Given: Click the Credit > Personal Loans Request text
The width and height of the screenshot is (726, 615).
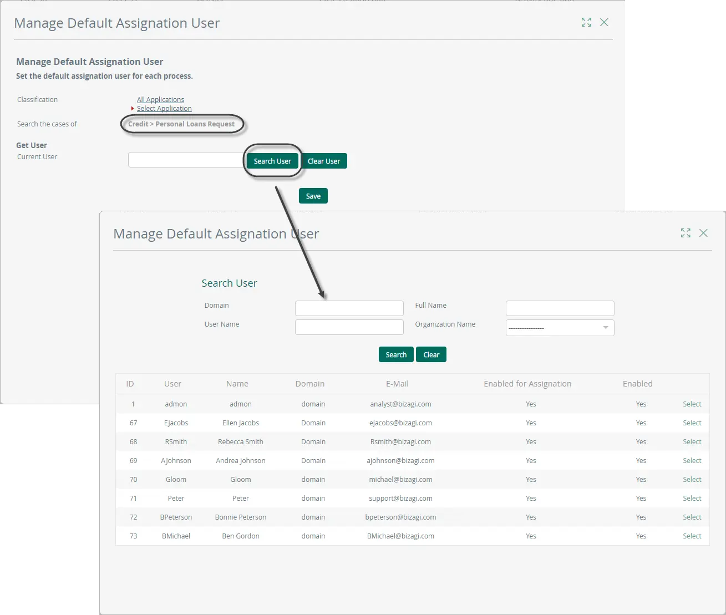Looking at the screenshot, I should click(181, 124).
